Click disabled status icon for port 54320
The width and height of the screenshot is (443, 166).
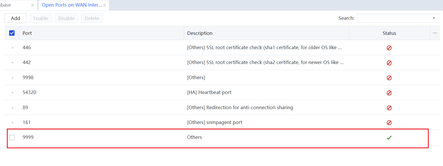389,93
